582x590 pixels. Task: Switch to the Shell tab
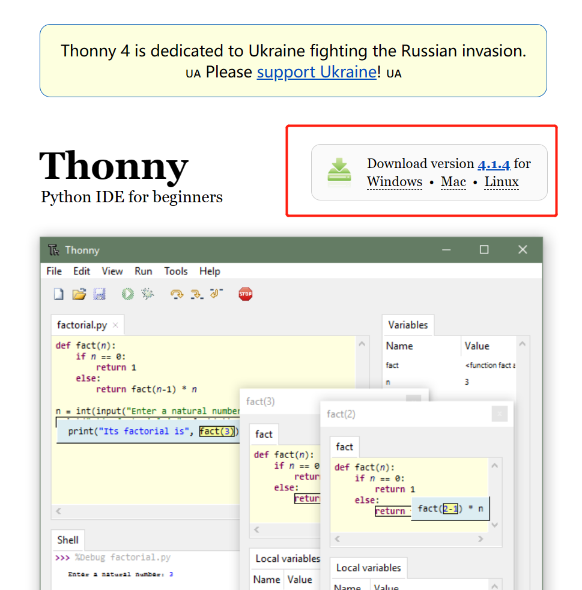pyautogui.click(x=68, y=540)
